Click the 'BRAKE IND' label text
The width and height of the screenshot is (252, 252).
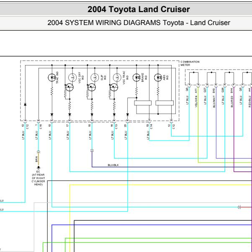144,77
